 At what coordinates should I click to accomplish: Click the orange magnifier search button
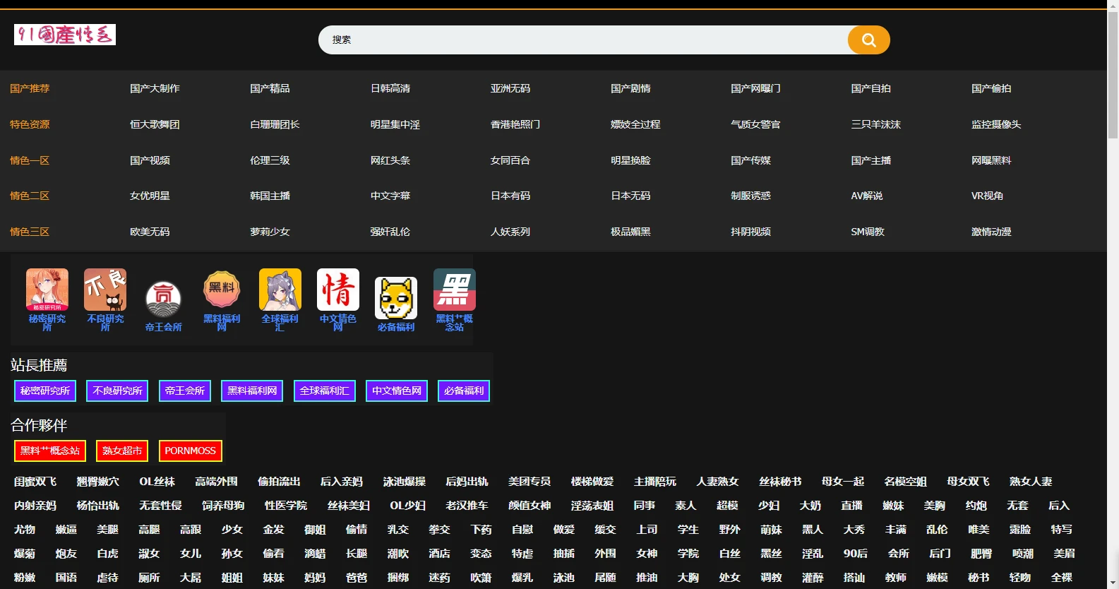tap(868, 40)
